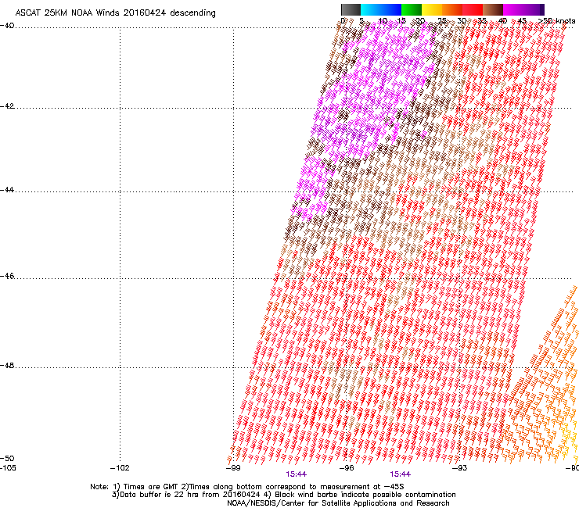Select the green 15-20 knots legend color
This screenshot has width=579, height=508.
pyautogui.click(x=412, y=9)
